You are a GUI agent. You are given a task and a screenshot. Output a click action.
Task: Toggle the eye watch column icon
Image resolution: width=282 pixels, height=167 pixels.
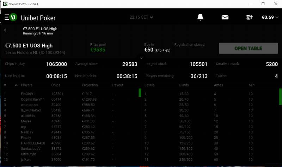(16, 85)
